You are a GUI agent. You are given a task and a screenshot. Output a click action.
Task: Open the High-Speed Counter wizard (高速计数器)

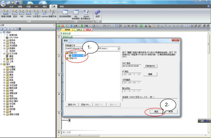(x=6, y=14)
